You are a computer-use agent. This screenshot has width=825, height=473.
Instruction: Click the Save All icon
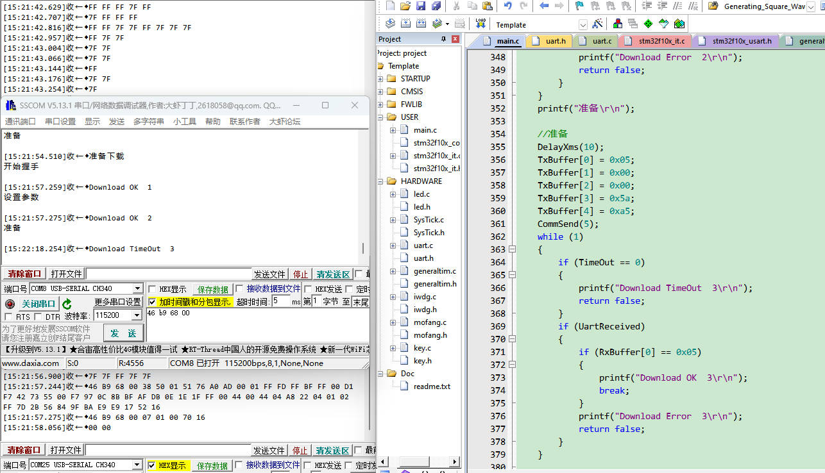click(x=436, y=6)
